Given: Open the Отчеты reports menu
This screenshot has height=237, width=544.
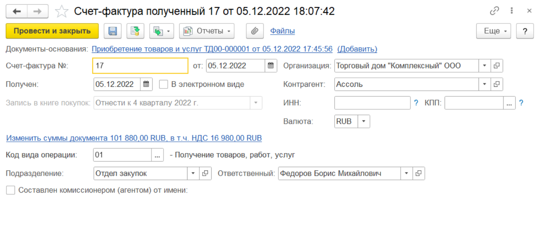Looking at the screenshot, I should [x=207, y=31].
